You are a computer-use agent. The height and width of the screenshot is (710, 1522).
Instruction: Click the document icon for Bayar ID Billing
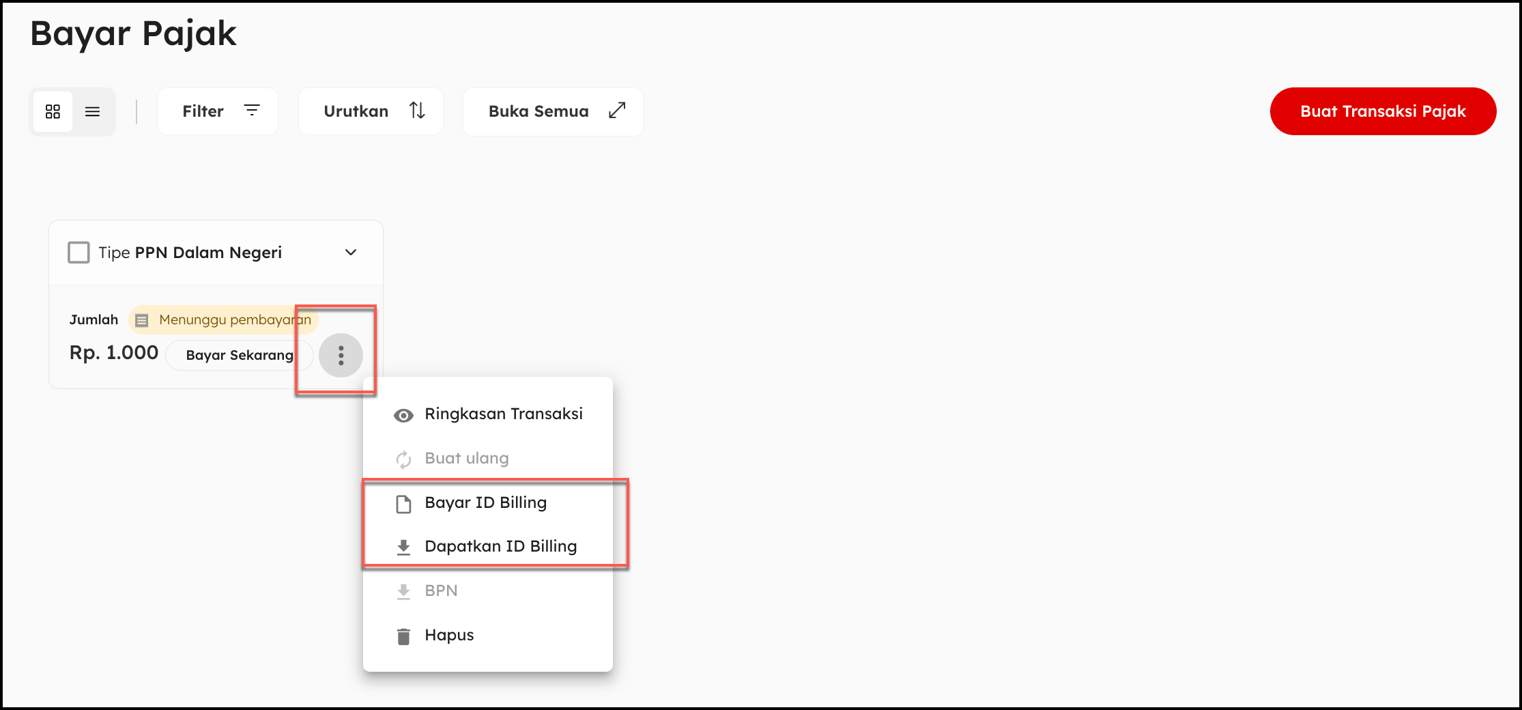point(403,505)
